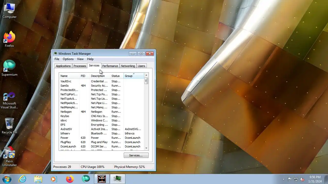Select the EFS service row
Screen dimensions: 328x184
click(101, 125)
